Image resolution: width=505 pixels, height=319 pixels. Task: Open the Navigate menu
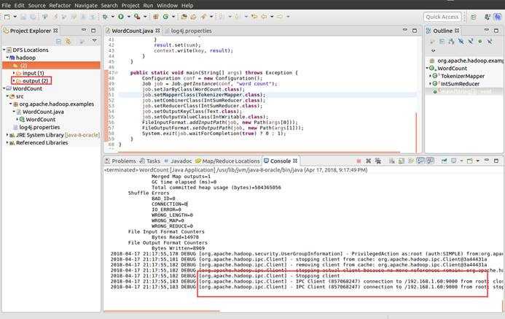[86, 5]
